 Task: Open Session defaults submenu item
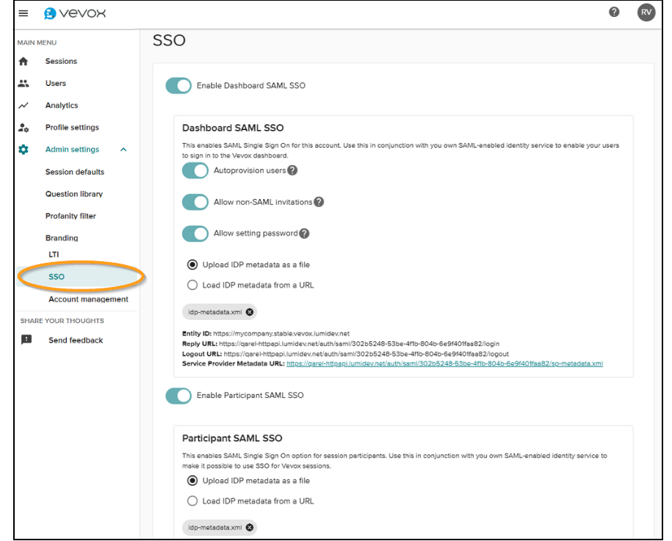coord(75,172)
